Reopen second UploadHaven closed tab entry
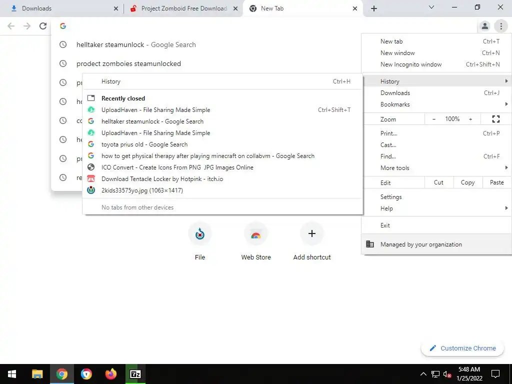 pyautogui.click(x=222, y=133)
